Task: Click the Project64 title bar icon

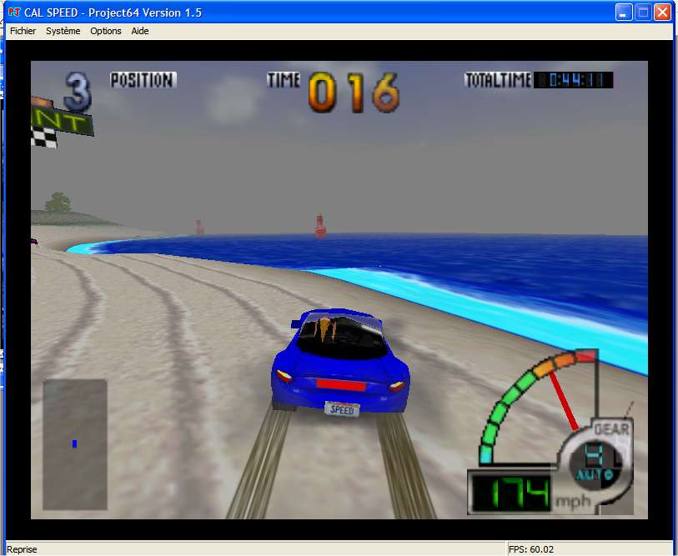Action: 14,13
